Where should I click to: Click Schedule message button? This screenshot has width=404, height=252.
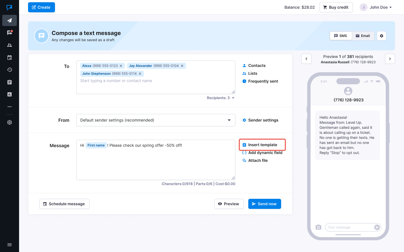tap(64, 204)
